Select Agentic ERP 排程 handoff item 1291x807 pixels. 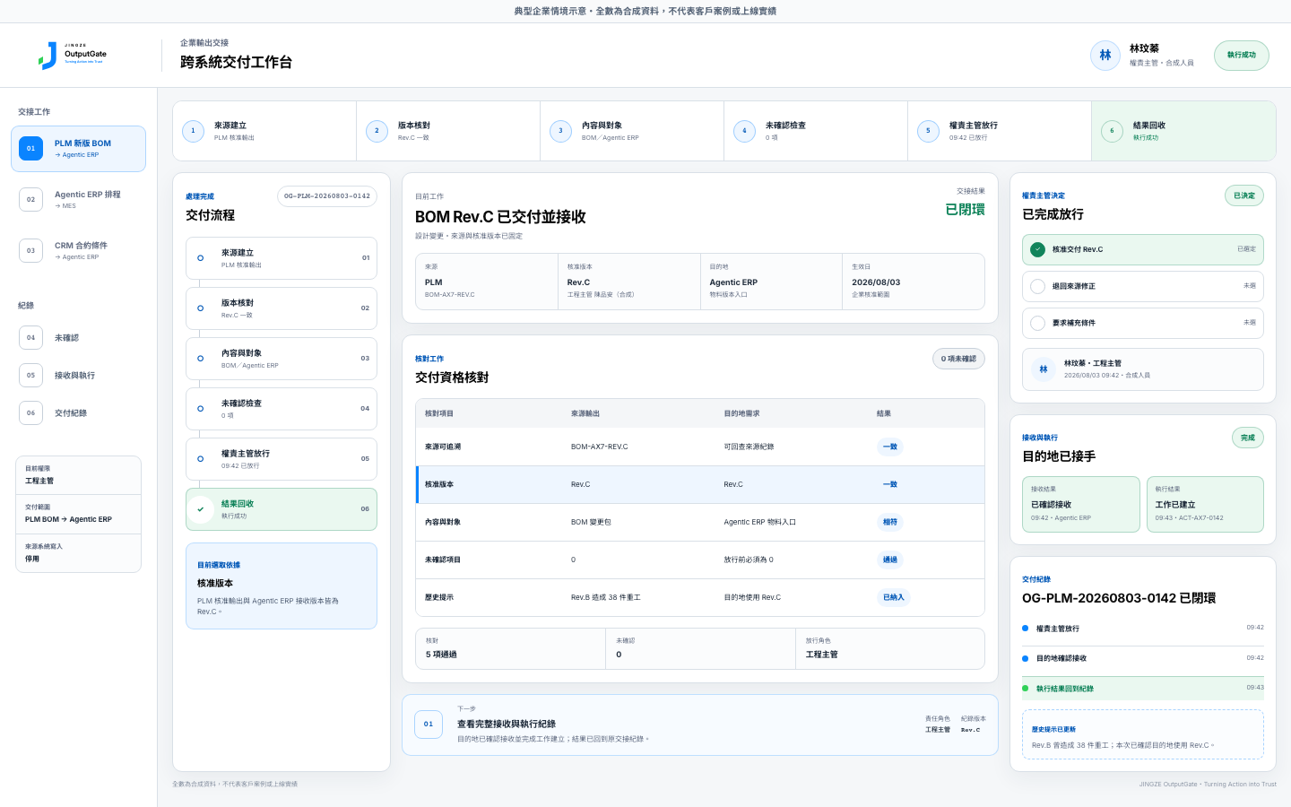(78, 199)
